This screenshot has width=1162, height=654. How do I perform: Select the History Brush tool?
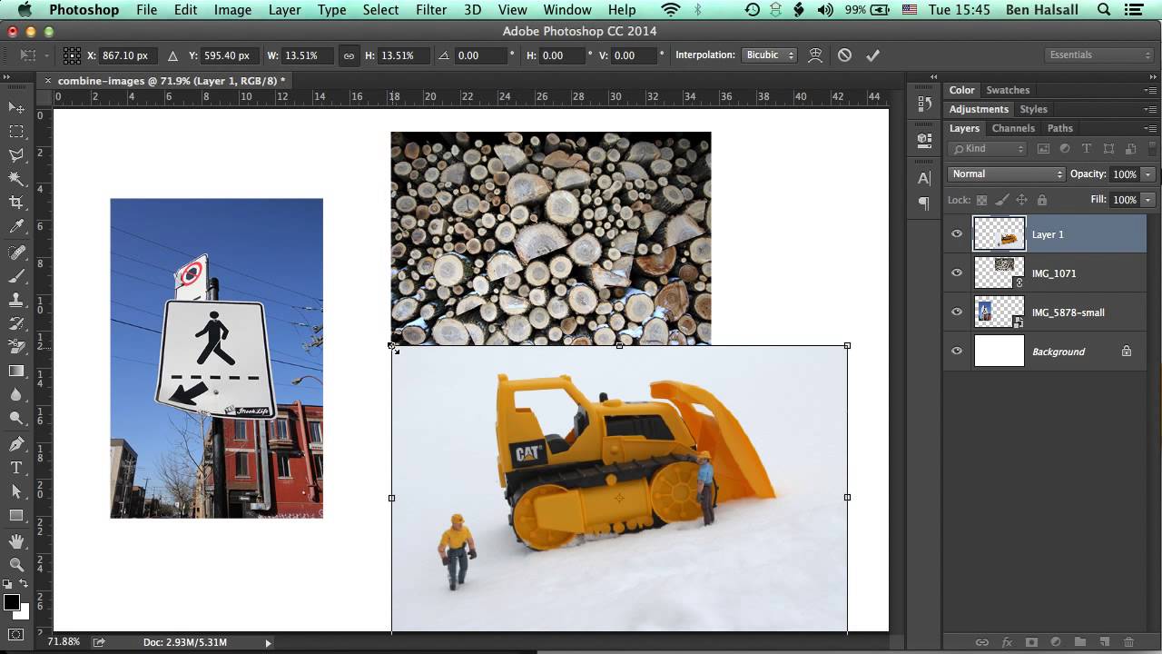point(16,323)
